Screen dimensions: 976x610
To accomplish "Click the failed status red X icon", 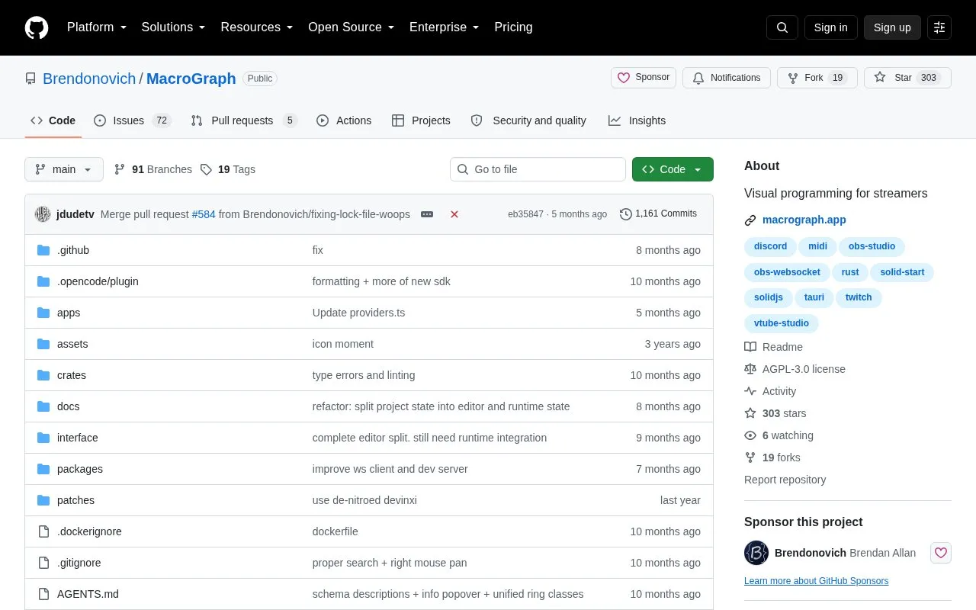I will 454,214.
